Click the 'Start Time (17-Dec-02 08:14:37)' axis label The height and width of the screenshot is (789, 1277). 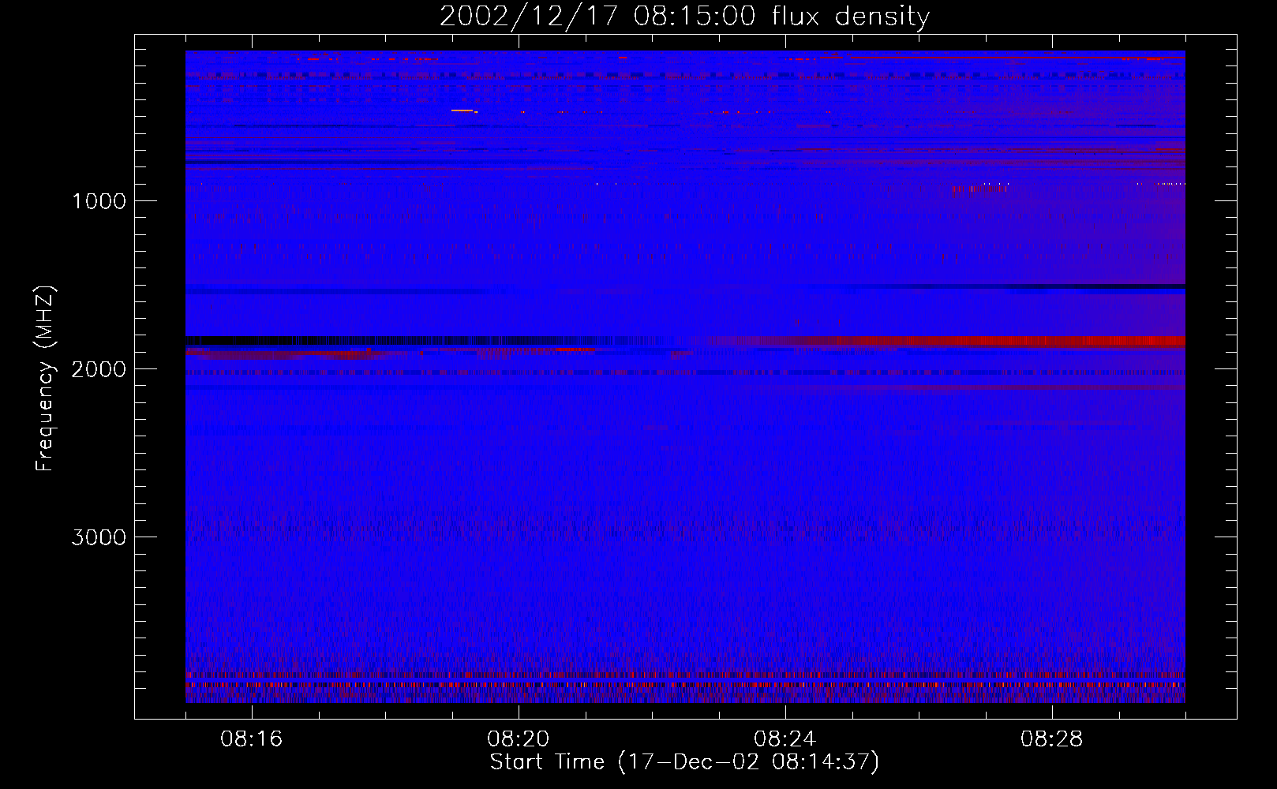(x=684, y=762)
